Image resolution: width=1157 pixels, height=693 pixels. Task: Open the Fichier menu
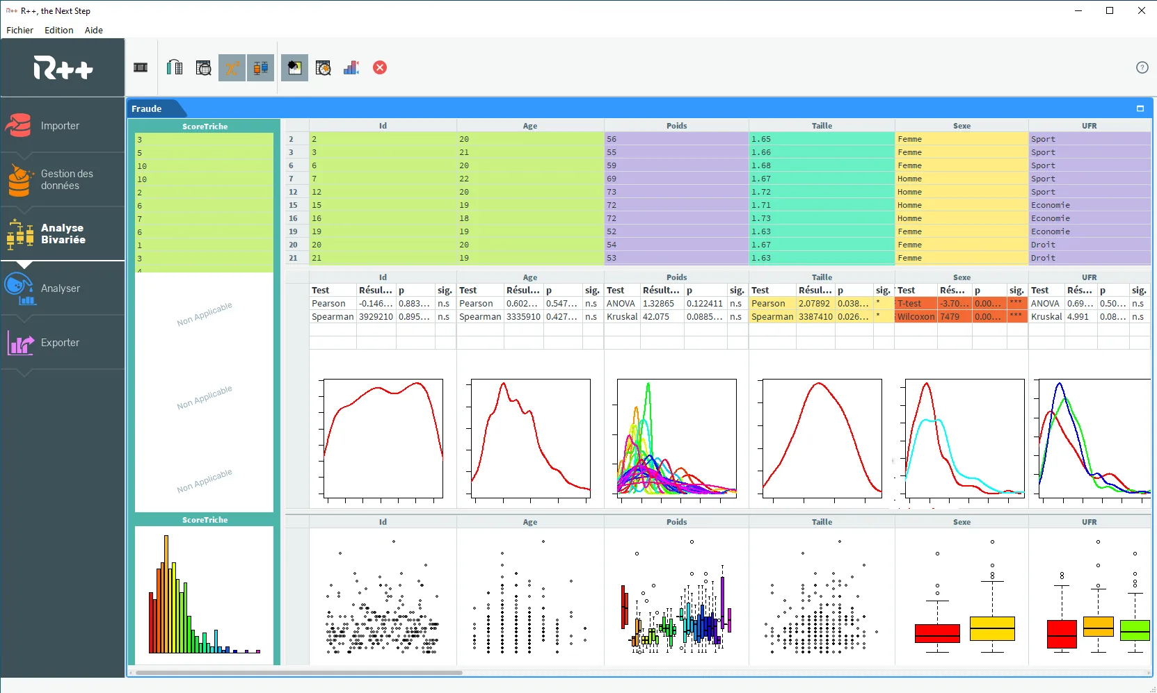[19, 30]
